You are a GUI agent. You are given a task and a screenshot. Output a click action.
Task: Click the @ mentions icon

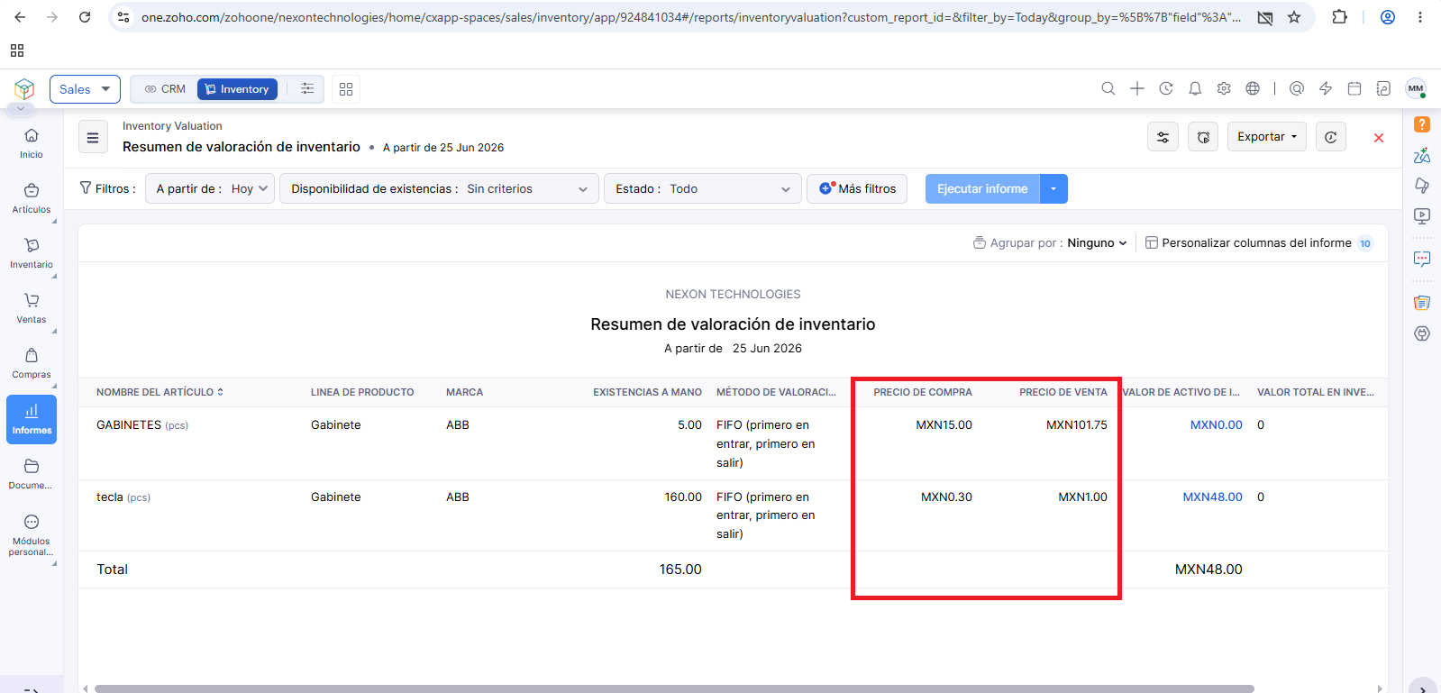click(x=1297, y=88)
